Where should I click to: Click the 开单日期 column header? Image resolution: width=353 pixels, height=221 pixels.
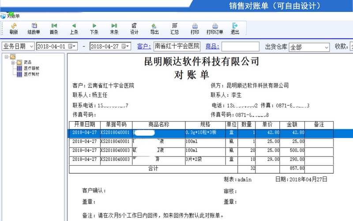pos(85,125)
